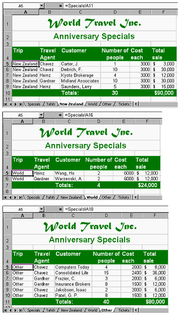Click horizontal scroll left arrow in New Zealand window
This screenshot has width=179, height=317.
pos(136,104)
